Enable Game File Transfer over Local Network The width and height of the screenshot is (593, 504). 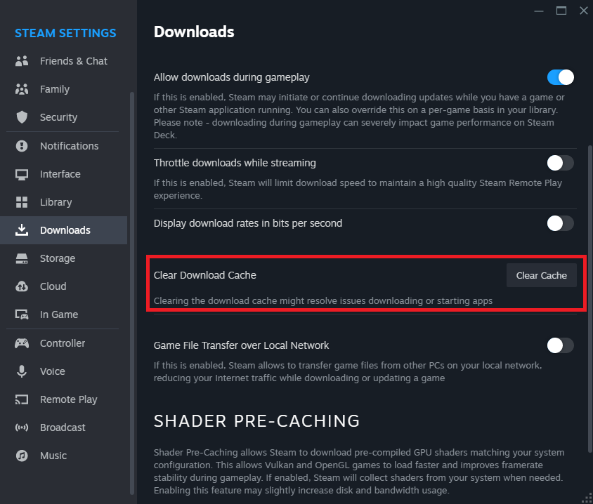pyautogui.click(x=560, y=345)
